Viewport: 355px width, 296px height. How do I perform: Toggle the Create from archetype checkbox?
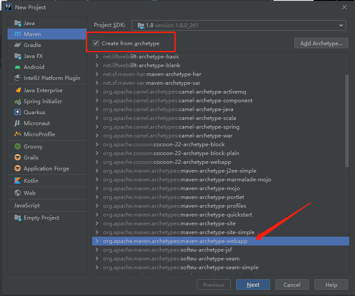pos(96,43)
